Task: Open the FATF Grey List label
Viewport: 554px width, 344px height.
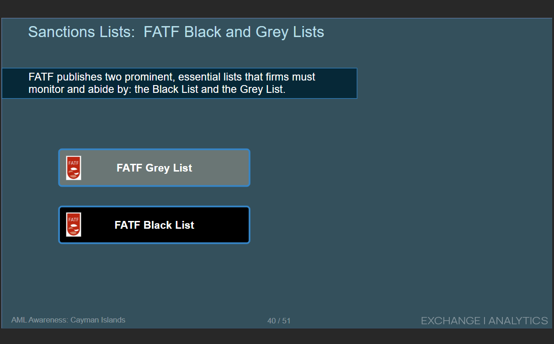Action: click(154, 168)
